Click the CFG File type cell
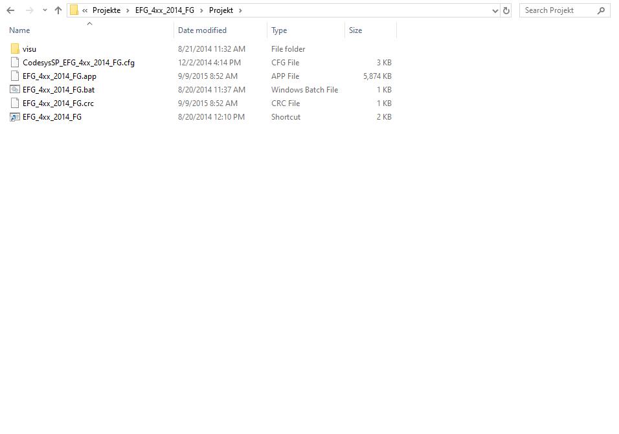The height and width of the screenshot is (434, 619). pyautogui.click(x=285, y=62)
